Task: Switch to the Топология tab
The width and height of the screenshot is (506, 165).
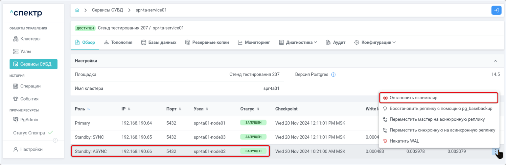Action: 118,42
